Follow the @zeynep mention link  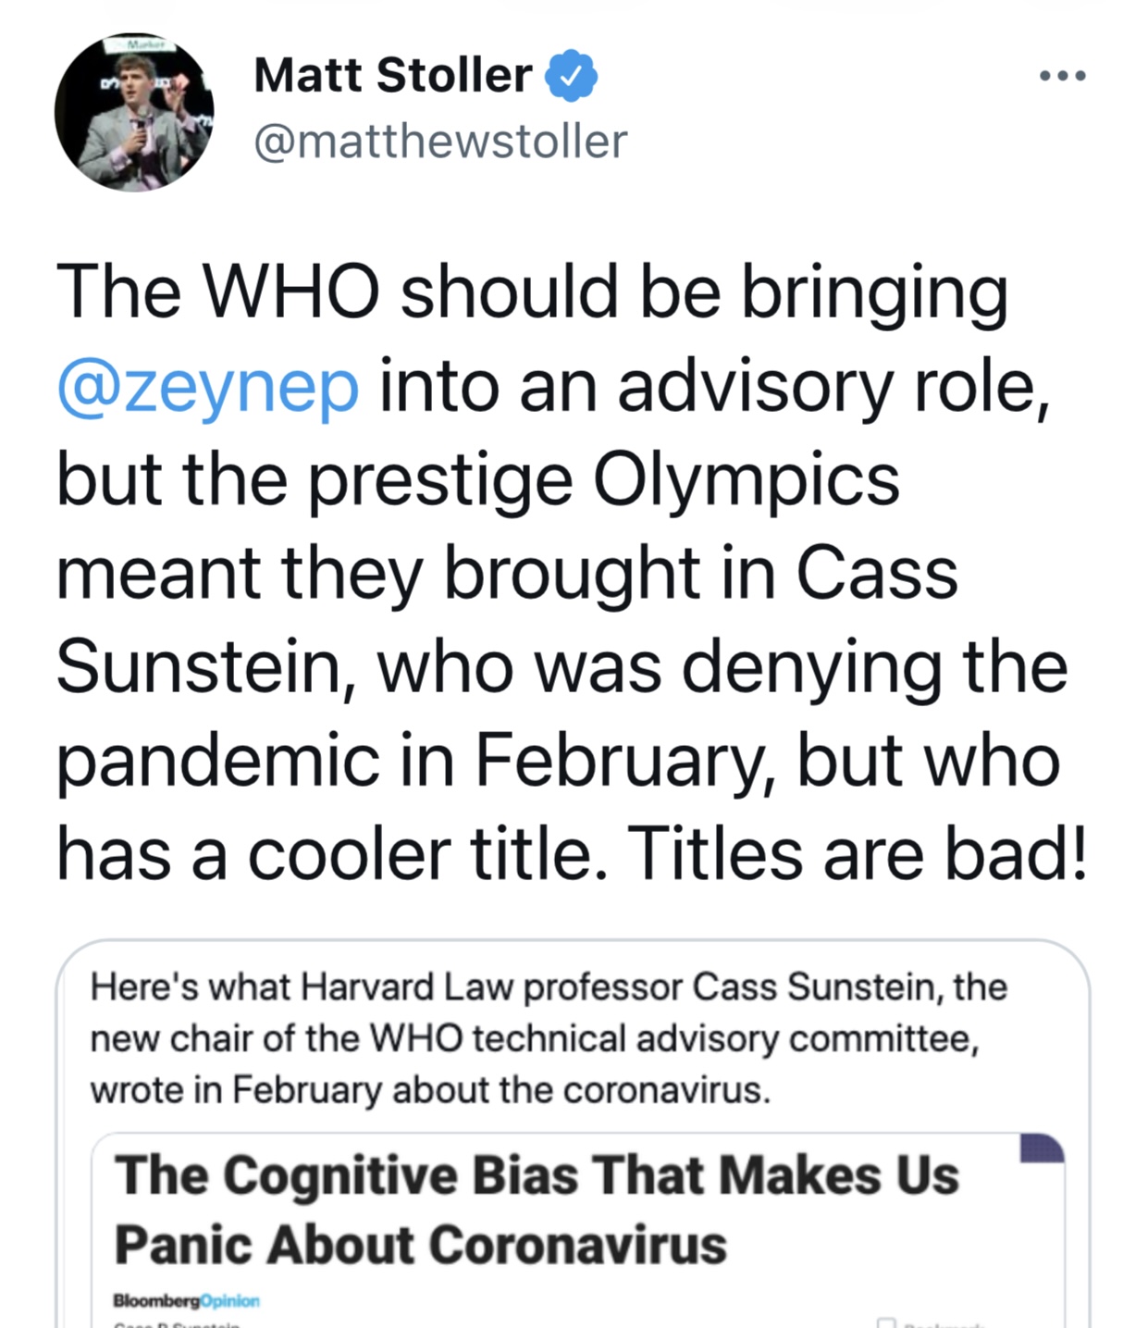point(208,387)
